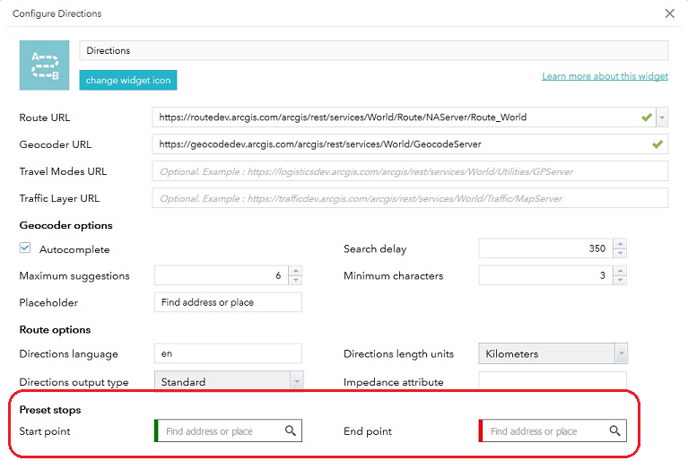Click the Directions widget name field
This screenshot has height=461, width=688.
click(373, 50)
